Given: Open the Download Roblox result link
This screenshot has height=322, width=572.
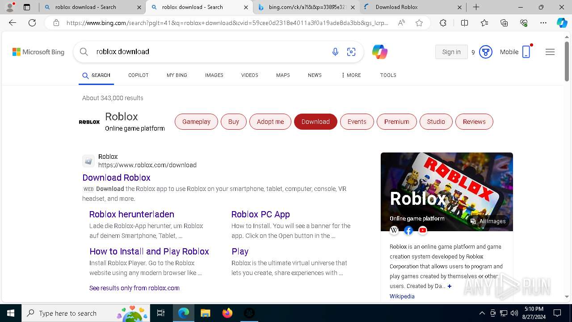Looking at the screenshot, I should pos(116,178).
